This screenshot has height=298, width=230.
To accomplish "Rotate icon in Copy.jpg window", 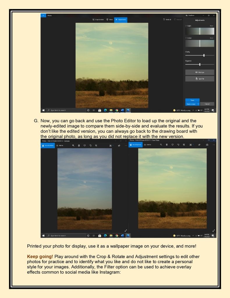I will pos(90,146).
